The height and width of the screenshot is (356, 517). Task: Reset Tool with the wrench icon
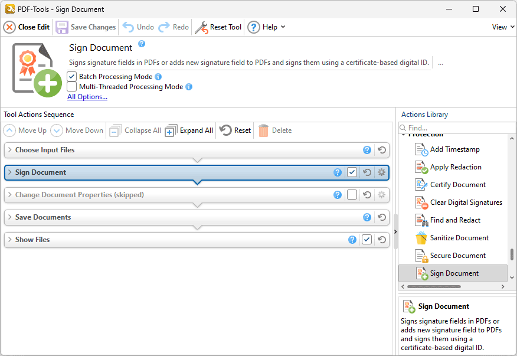tap(218, 27)
